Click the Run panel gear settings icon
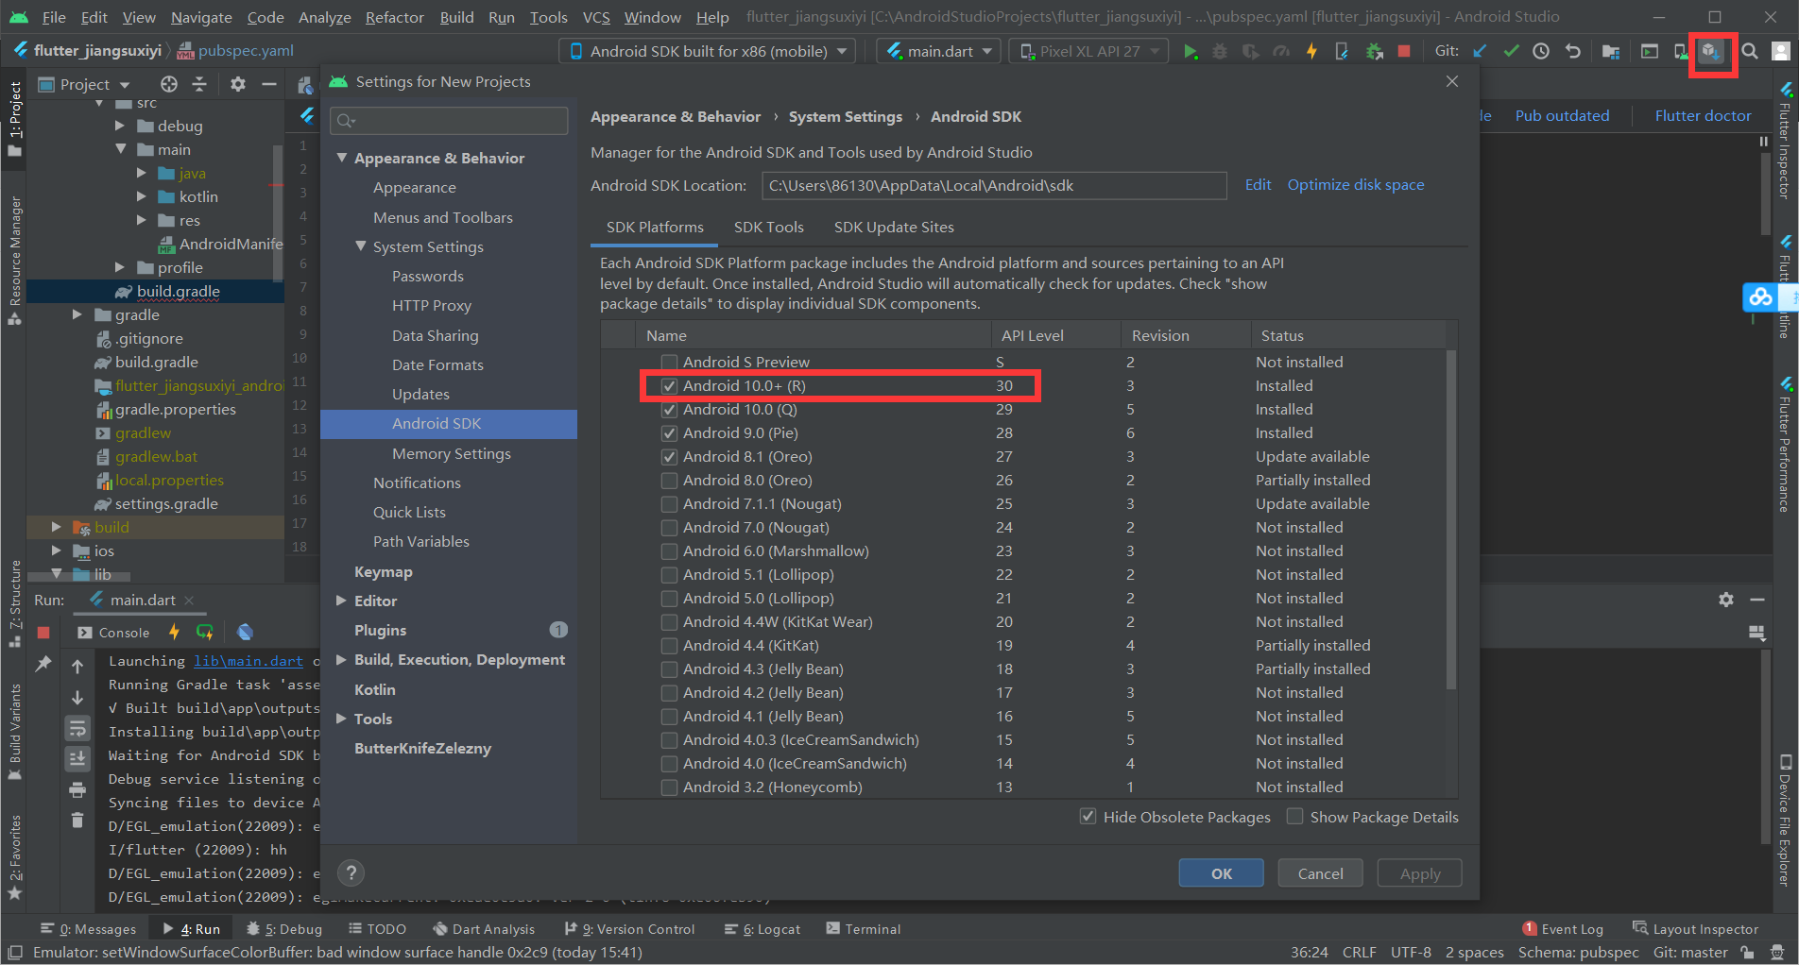The width and height of the screenshot is (1799, 965). (x=1726, y=600)
